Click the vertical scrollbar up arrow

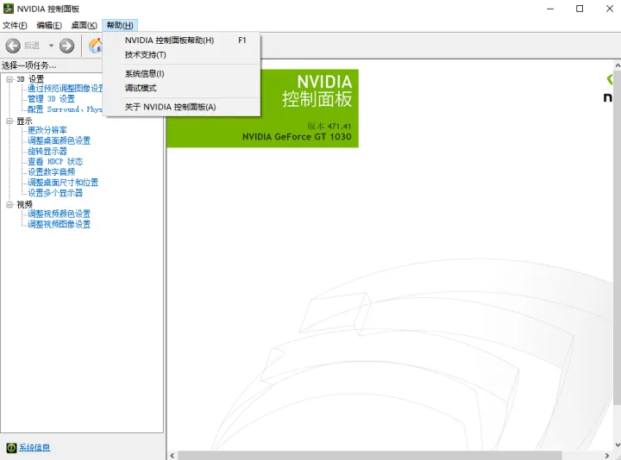point(617,65)
